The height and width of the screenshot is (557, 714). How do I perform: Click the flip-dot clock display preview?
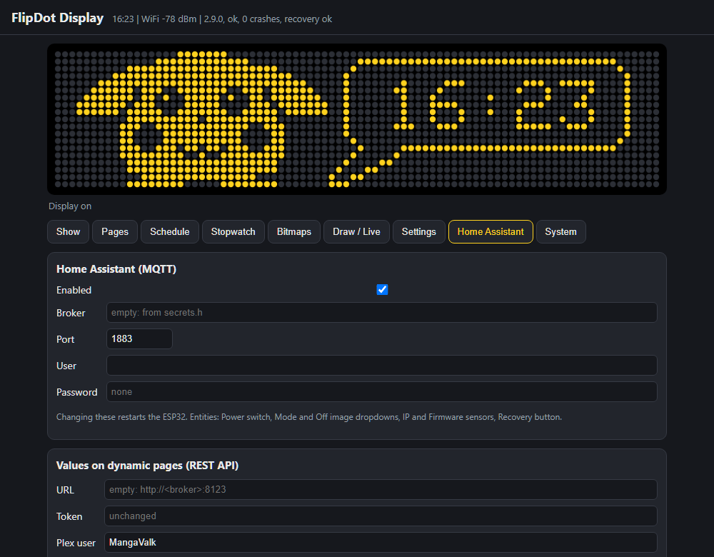(x=357, y=119)
